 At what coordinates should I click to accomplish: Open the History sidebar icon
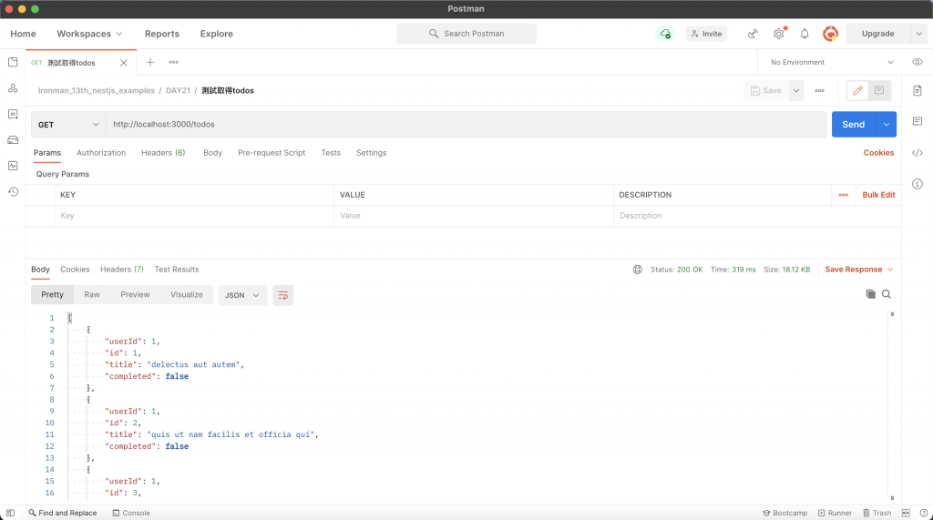pos(13,191)
